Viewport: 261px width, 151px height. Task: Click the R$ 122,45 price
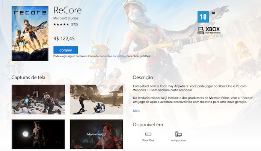(x=64, y=38)
